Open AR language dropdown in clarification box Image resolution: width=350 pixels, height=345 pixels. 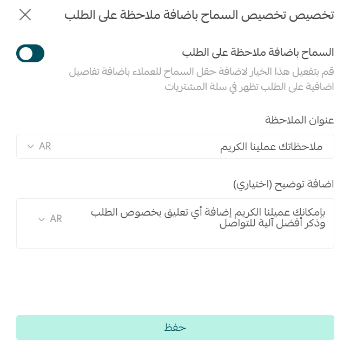pos(50,219)
